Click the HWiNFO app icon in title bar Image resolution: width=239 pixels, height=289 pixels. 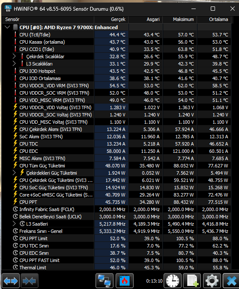click(x=8, y=9)
